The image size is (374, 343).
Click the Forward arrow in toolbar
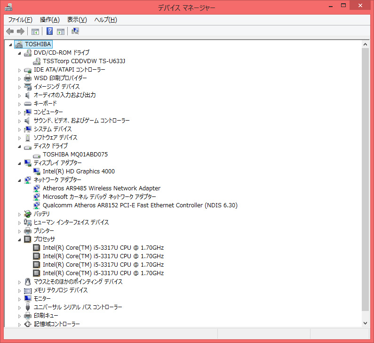tap(20, 32)
